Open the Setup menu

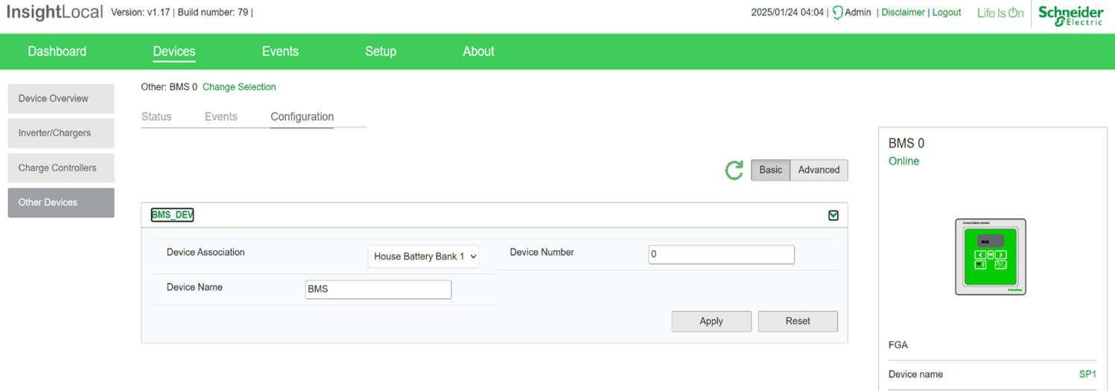click(381, 51)
